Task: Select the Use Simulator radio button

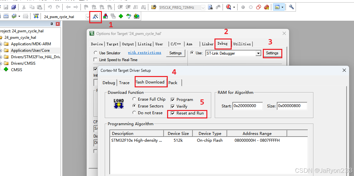Action: pos(95,53)
